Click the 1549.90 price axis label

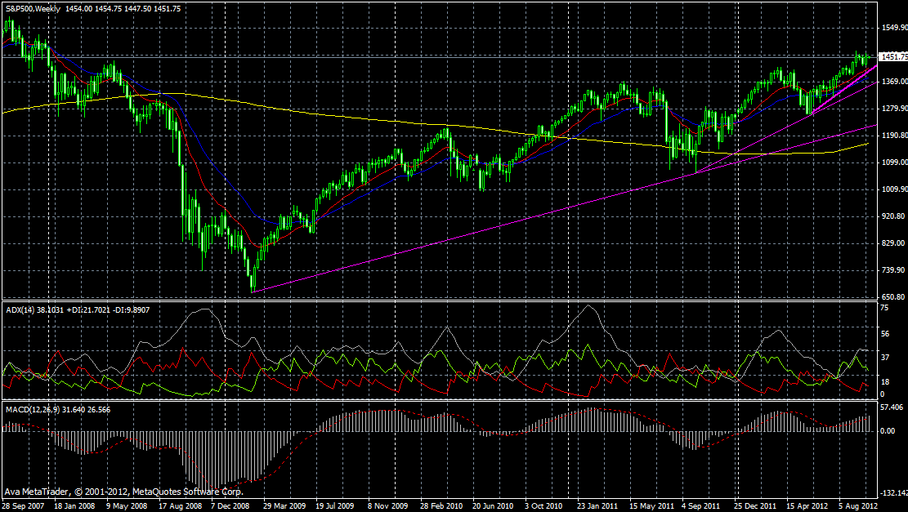pos(892,28)
